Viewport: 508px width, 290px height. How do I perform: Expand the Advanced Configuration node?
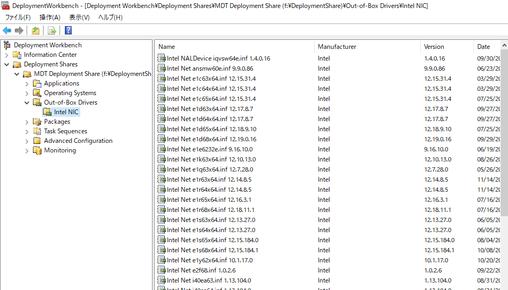click(27, 141)
